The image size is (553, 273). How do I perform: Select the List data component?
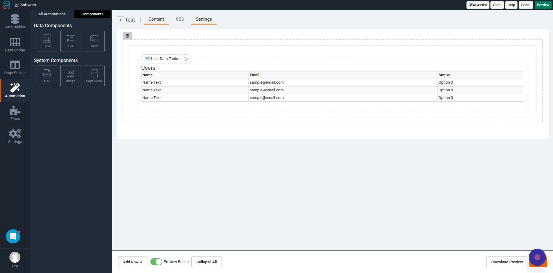[70, 41]
